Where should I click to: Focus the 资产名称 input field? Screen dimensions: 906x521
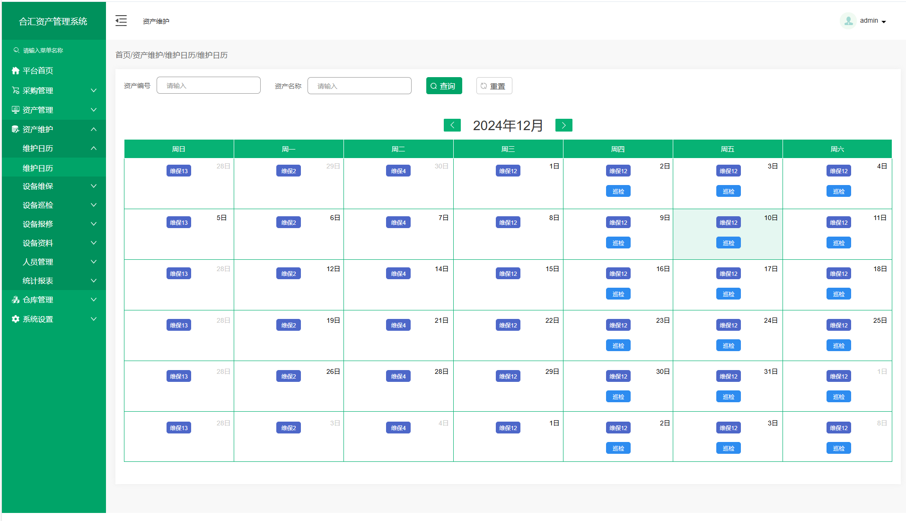[359, 86]
